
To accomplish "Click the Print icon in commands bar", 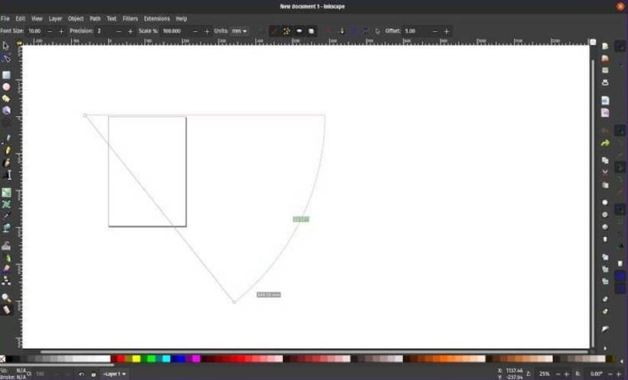I will coord(605,82).
